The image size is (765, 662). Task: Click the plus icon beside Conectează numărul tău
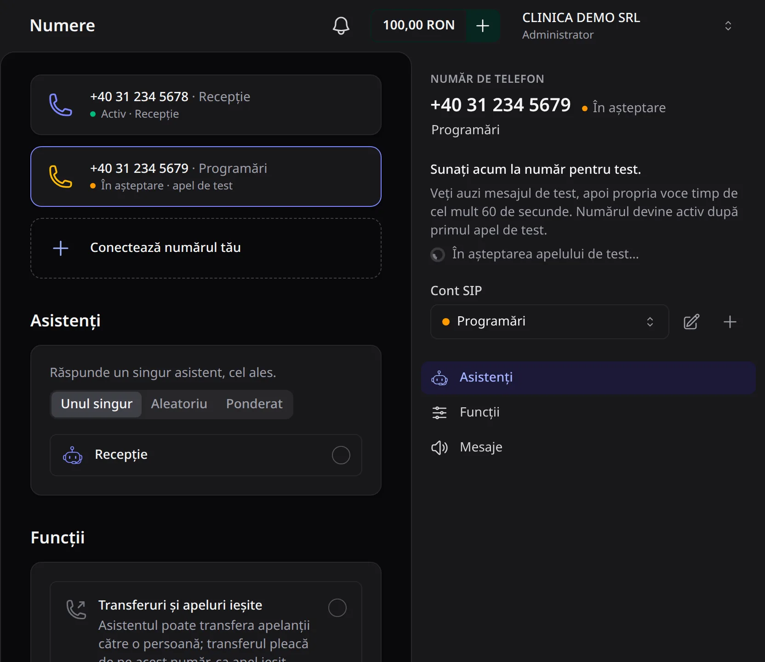[61, 248]
